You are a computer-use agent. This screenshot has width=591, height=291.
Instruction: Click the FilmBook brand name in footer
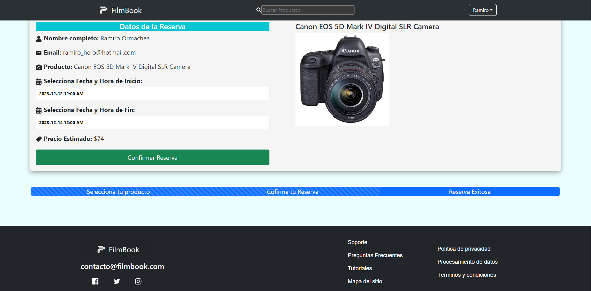[124, 250]
